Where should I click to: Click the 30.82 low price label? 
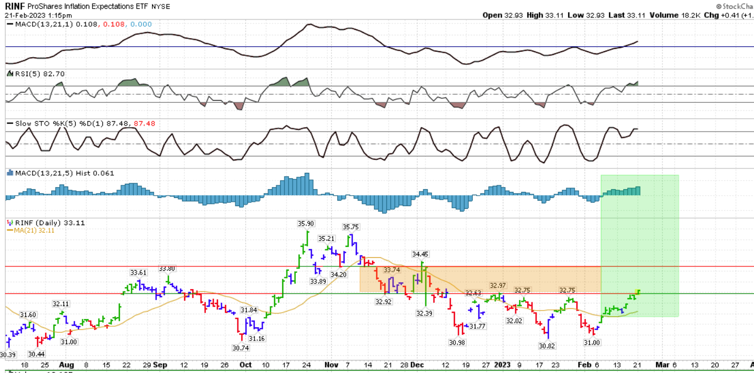[546, 346]
